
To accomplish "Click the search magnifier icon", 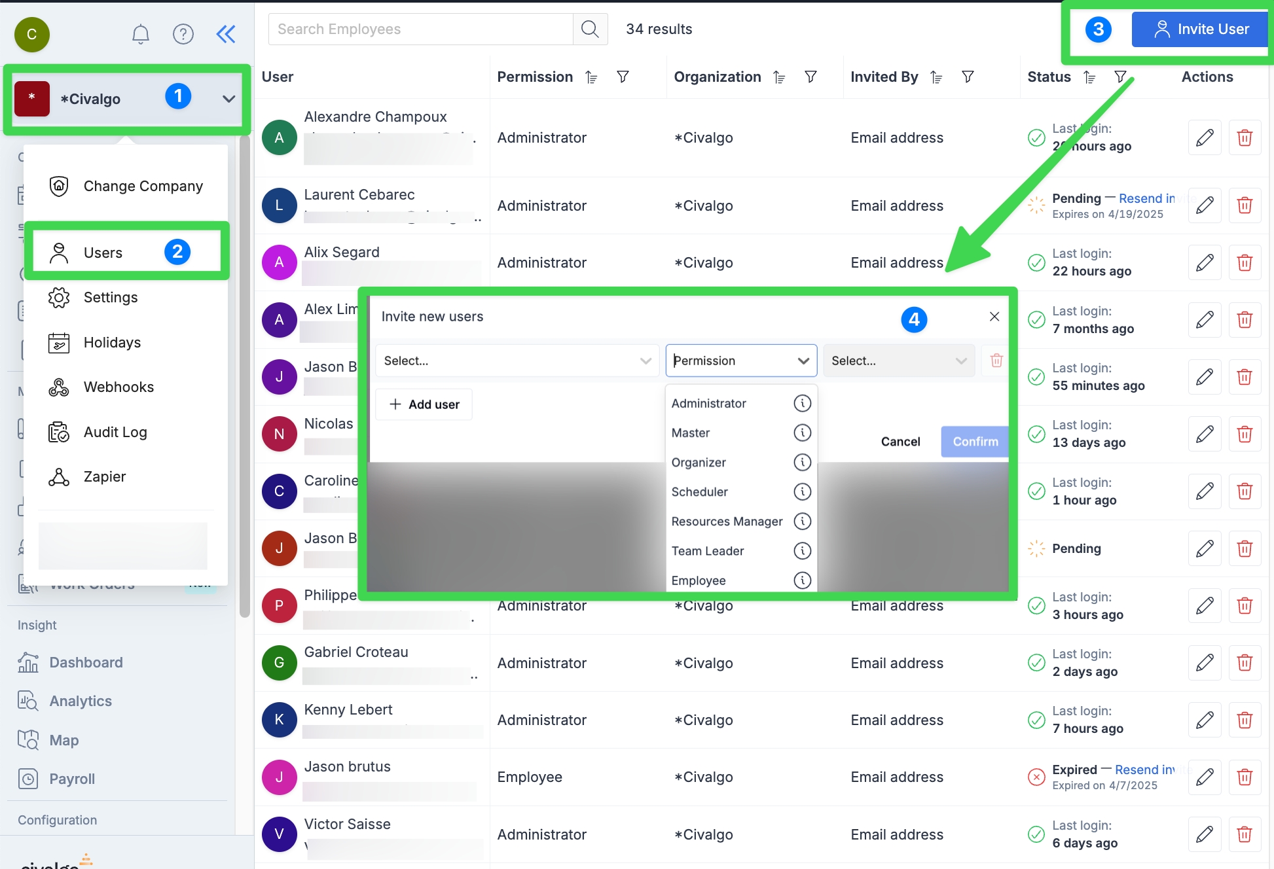I will point(590,29).
